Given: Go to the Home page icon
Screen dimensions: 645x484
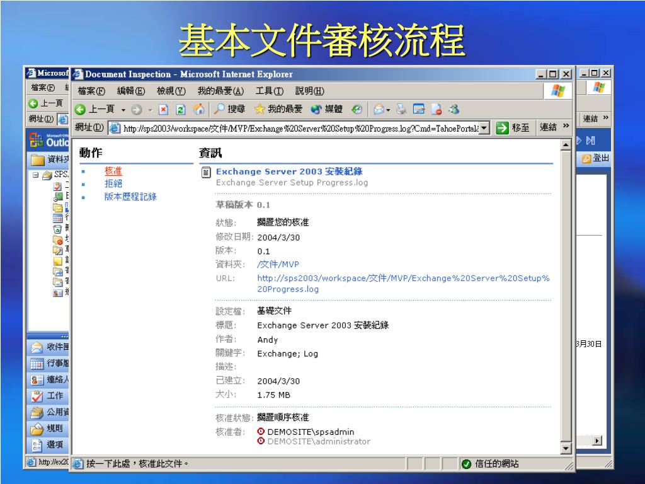Looking at the screenshot, I should point(198,109).
